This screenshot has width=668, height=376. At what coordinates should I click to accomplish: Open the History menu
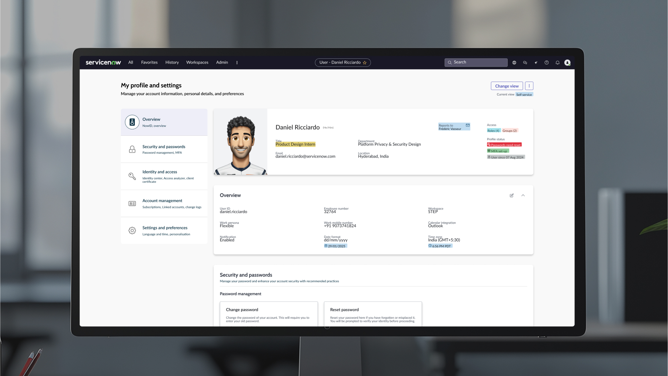(172, 62)
